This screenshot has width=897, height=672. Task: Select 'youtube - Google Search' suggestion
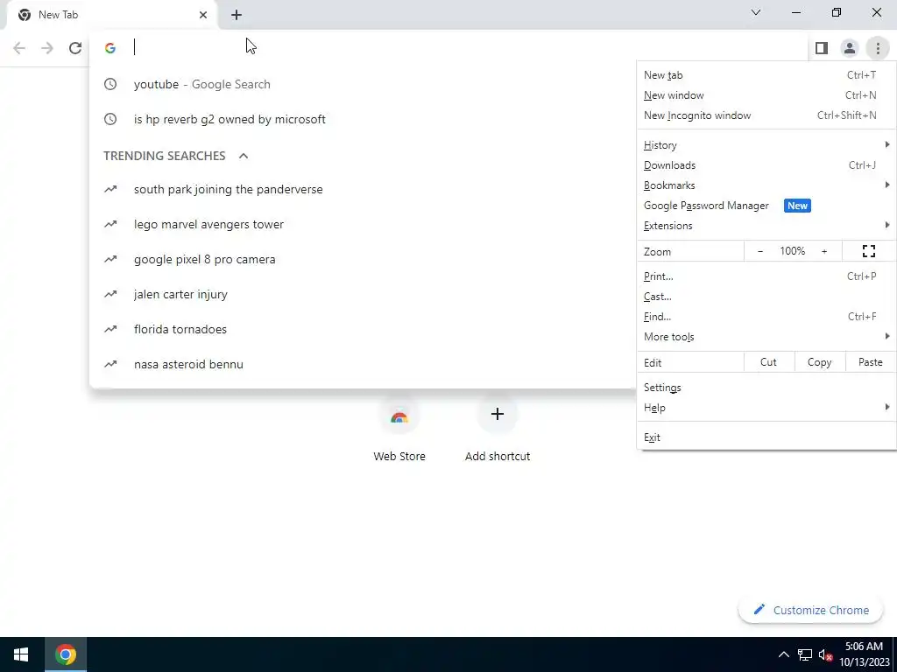[363, 84]
